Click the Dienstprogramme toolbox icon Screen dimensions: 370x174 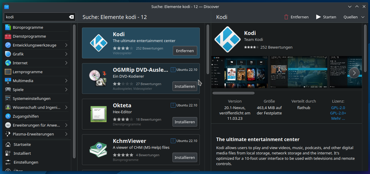click(8, 36)
